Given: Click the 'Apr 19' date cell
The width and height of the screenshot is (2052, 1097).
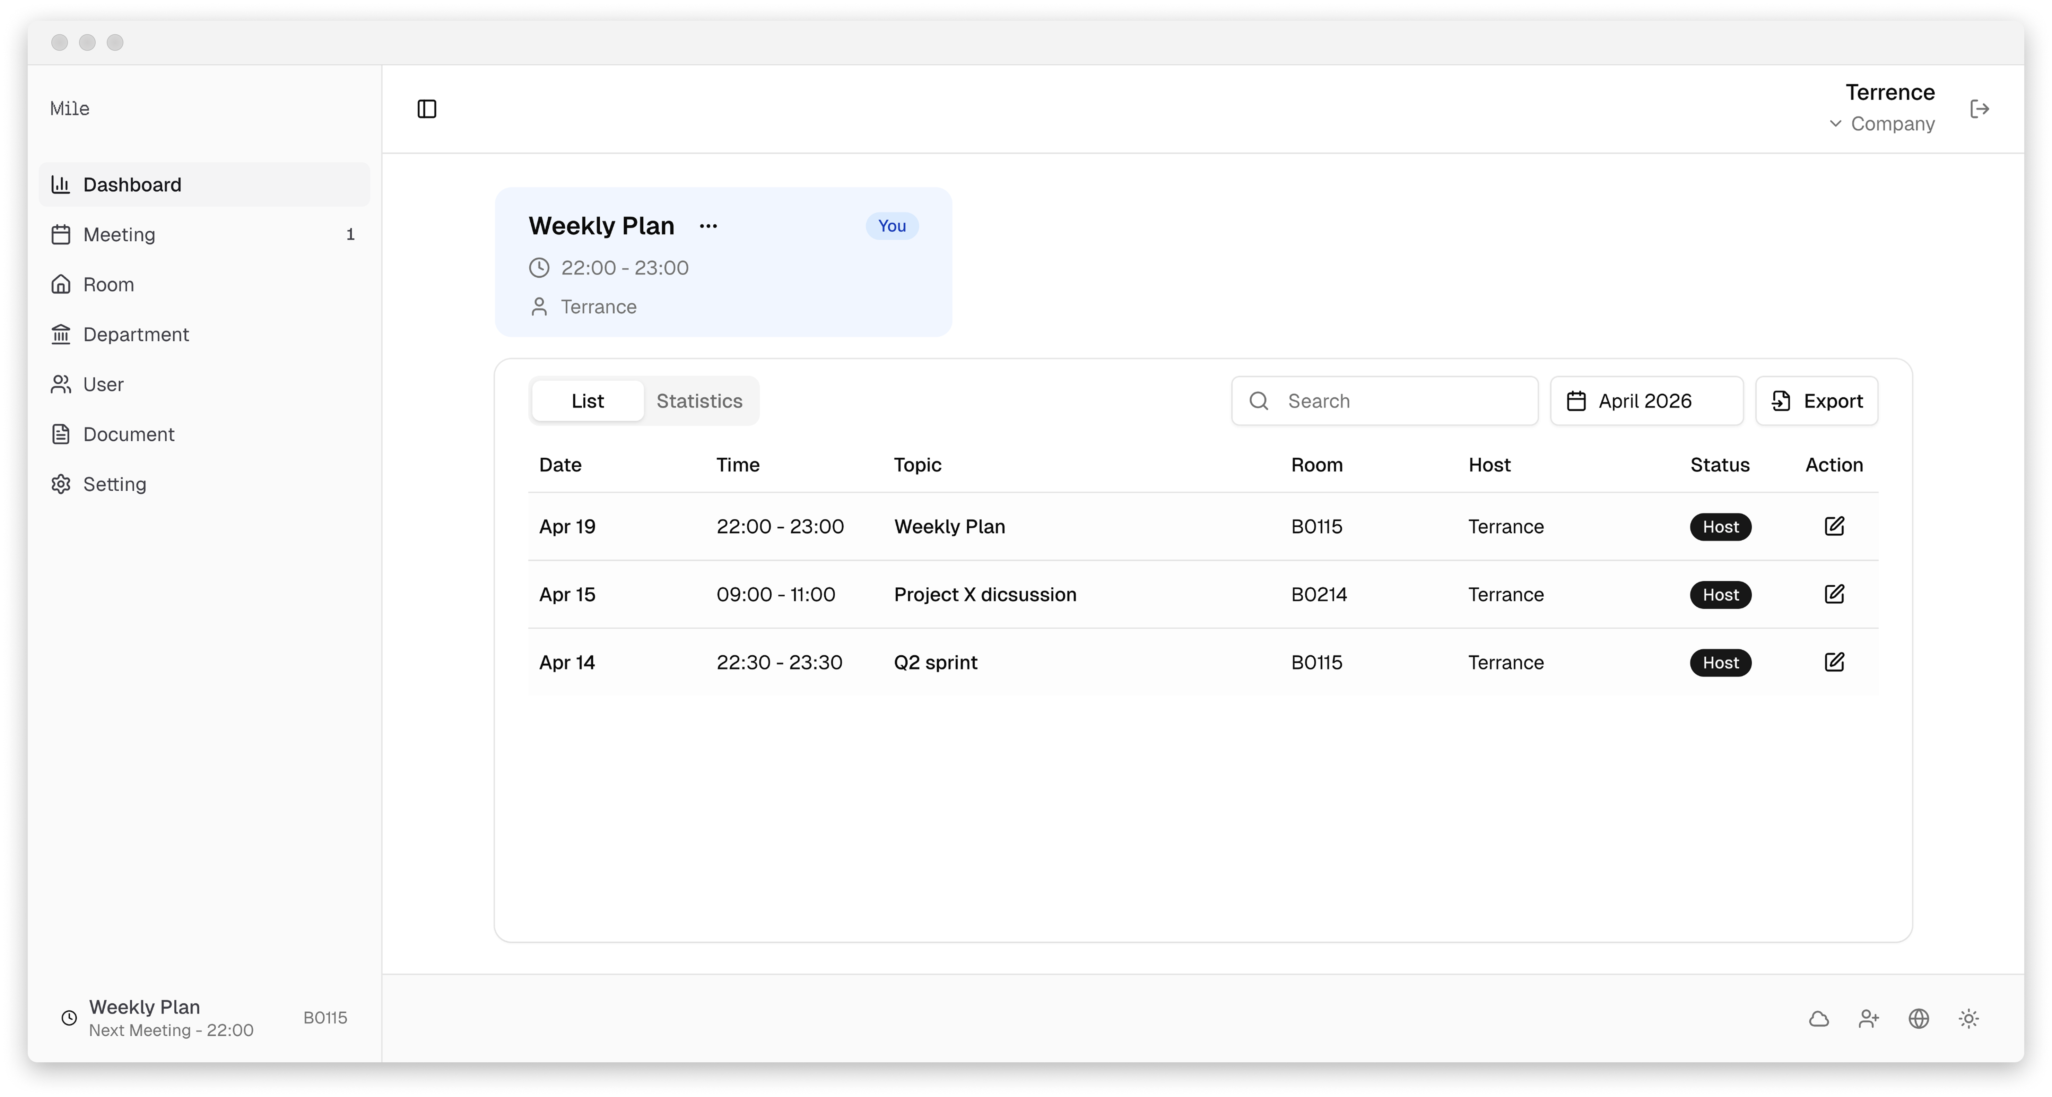Looking at the screenshot, I should (567, 527).
